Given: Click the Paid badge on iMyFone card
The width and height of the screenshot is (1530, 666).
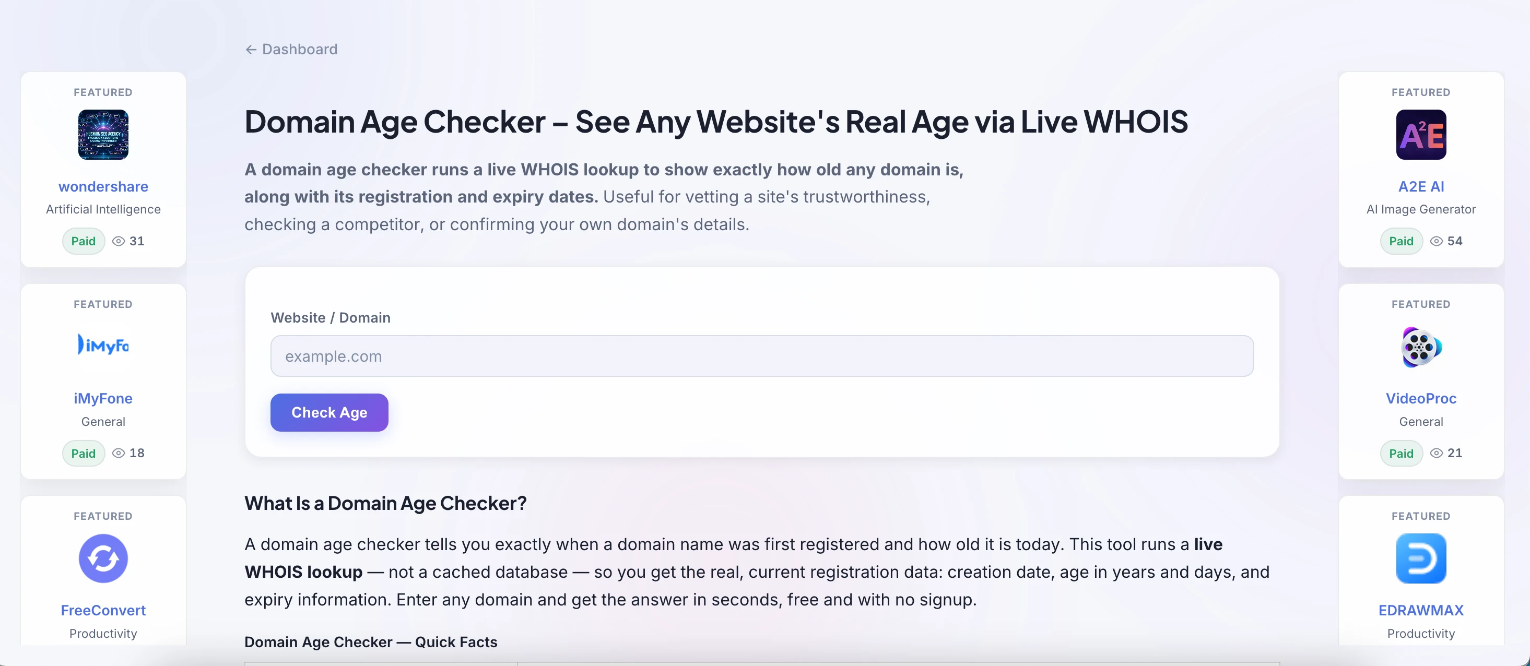Looking at the screenshot, I should click(83, 454).
